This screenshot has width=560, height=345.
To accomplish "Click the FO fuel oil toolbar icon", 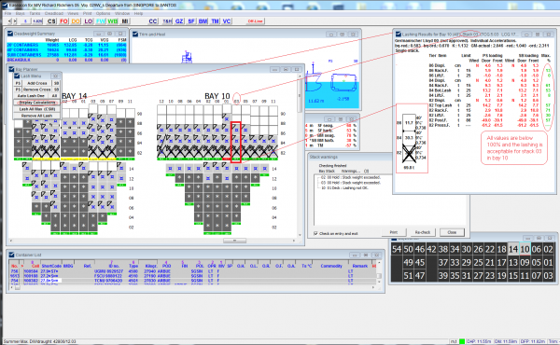I will tap(63, 21).
